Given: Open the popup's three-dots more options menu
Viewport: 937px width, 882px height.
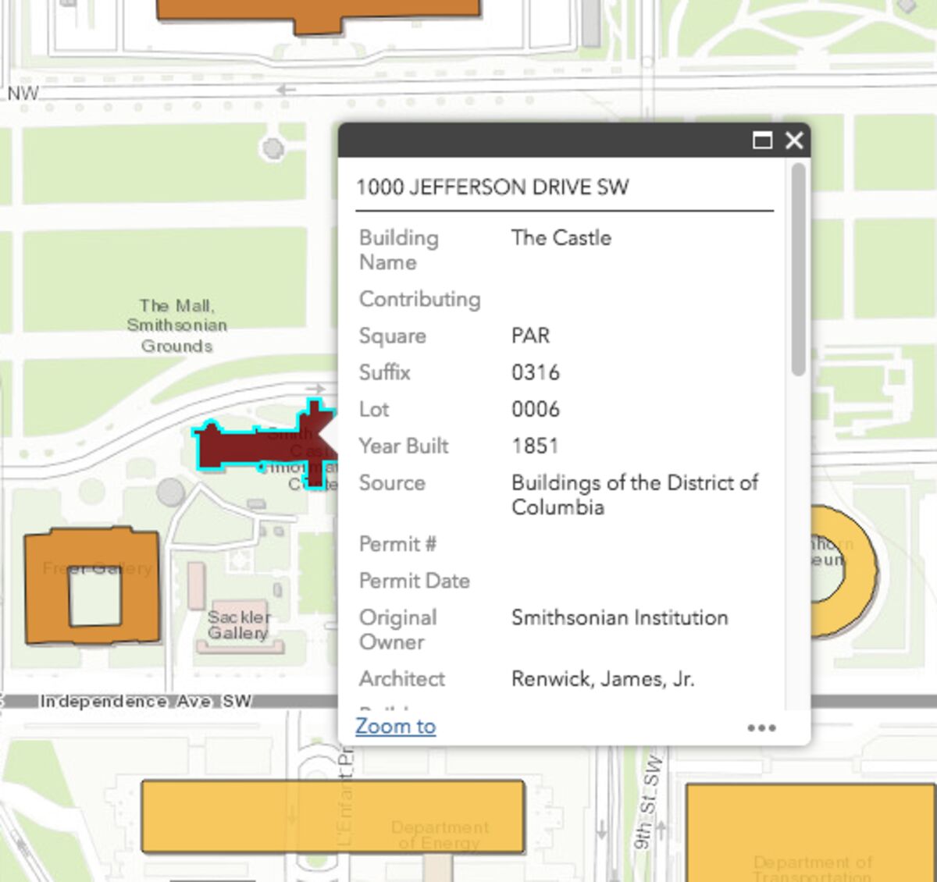Looking at the screenshot, I should (x=761, y=728).
